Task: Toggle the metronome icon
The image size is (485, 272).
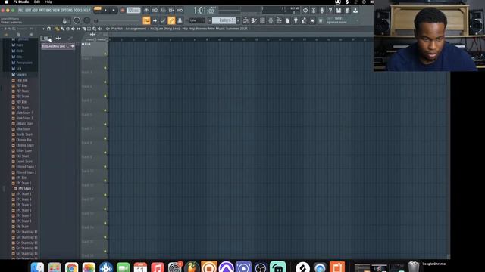Action: pos(146,10)
